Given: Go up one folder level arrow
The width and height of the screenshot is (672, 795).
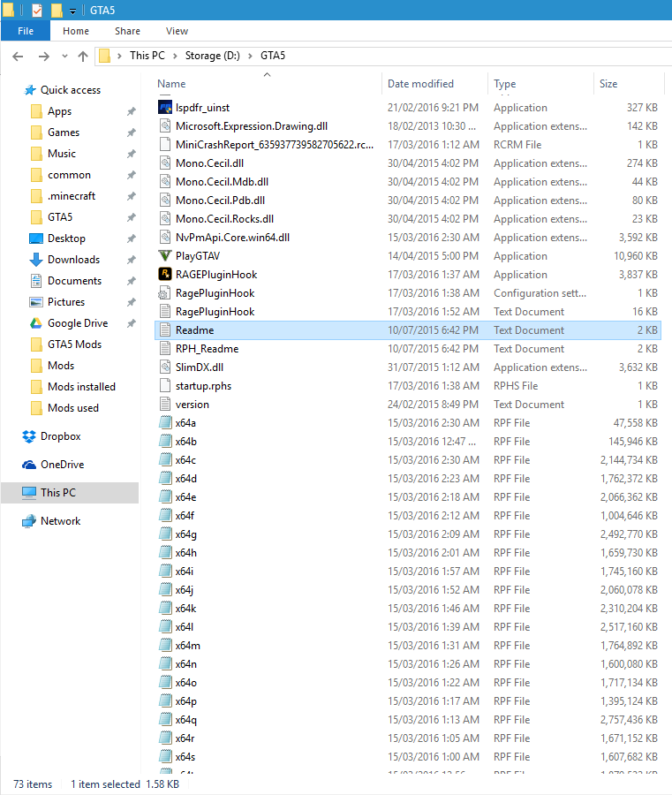Looking at the screenshot, I should point(83,57).
